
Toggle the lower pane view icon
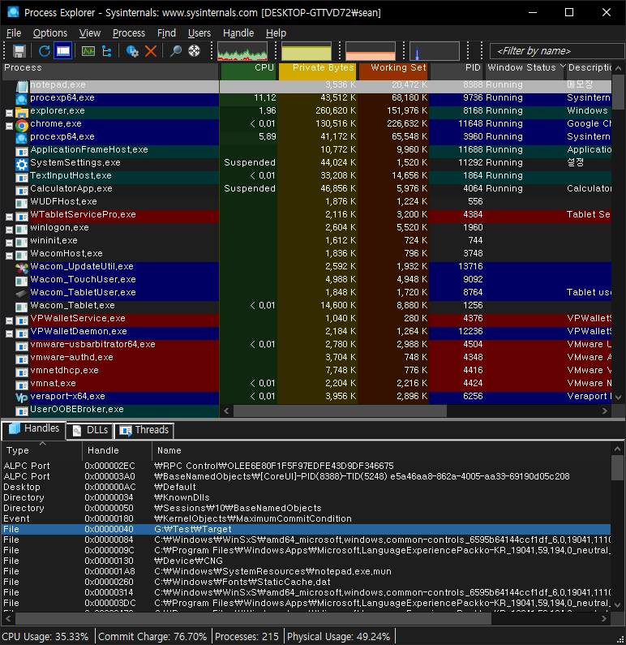[63, 51]
